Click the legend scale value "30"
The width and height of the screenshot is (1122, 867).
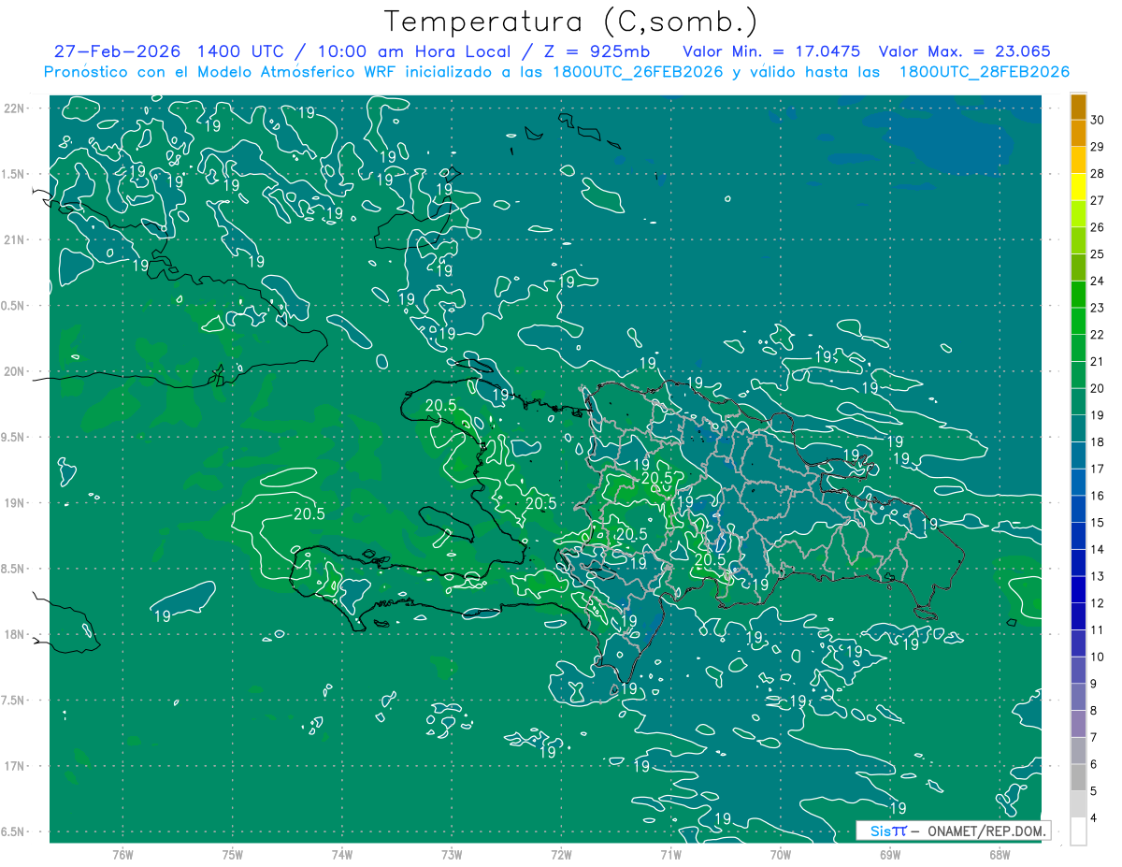(1099, 120)
